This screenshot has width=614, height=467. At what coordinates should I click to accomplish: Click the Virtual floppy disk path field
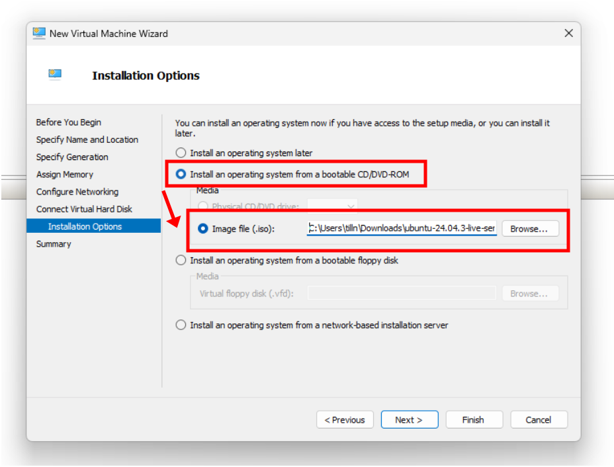(402, 293)
